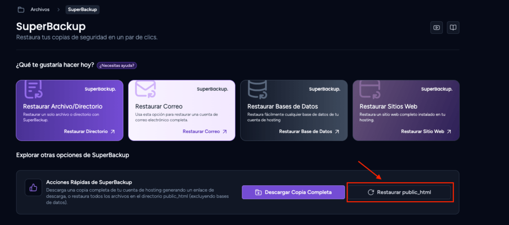Click the arrow icon beside Restaurar Correo link
The width and height of the screenshot is (509, 225).
coord(225,132)
